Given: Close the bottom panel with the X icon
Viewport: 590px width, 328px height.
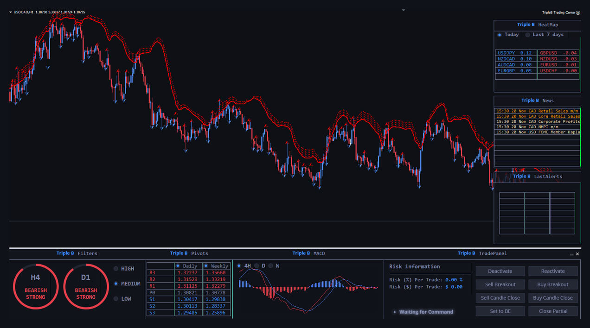Looking at the screenshot, I should 577,254.
